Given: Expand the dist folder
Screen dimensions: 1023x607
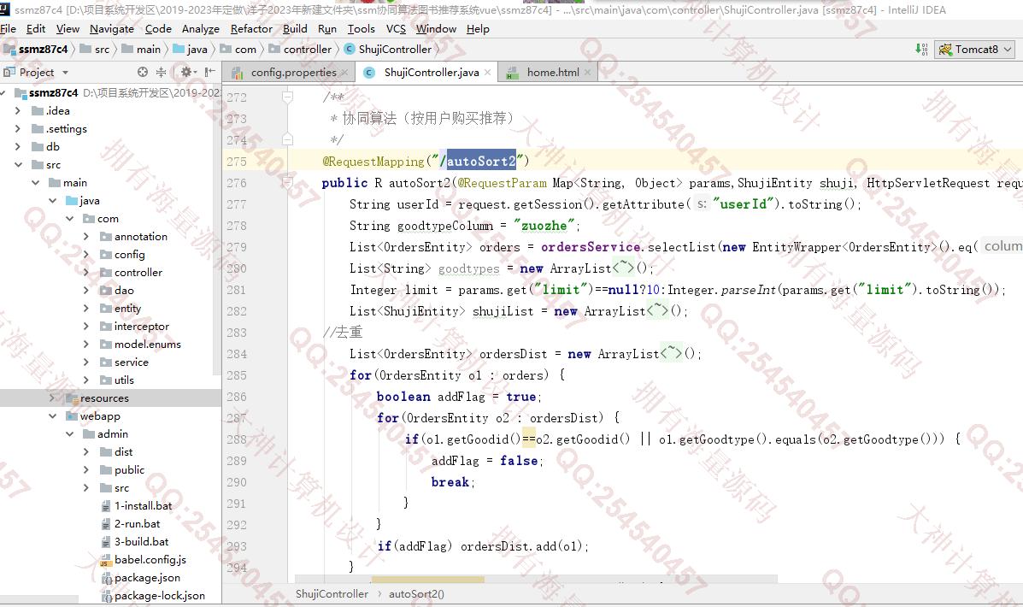Looking at the screenshot, I should (86, 451).
